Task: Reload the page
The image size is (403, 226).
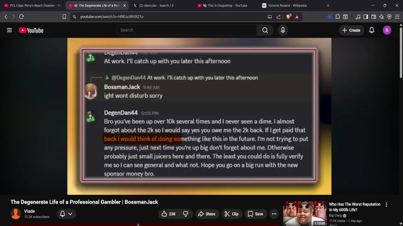Action: point(21,17)
